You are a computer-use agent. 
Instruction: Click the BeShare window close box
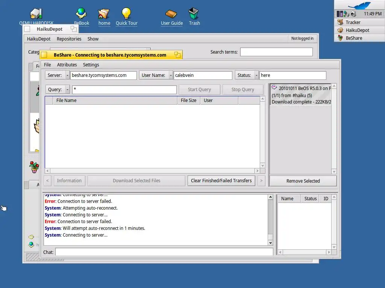tap(44, 55)
